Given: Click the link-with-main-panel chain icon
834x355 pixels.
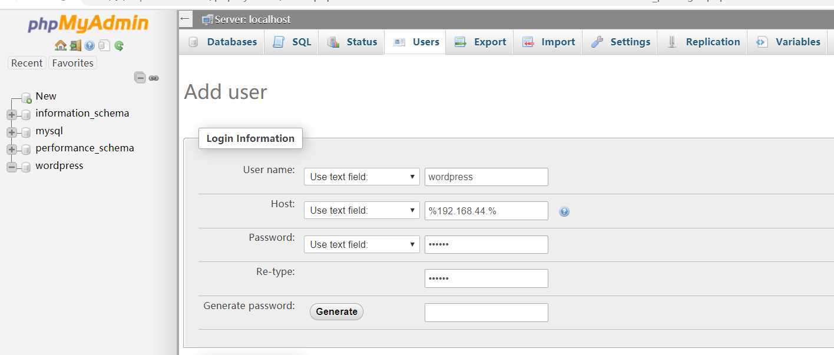Looking at the screenshot, I should pyautogui.click(x=154, y=78).
